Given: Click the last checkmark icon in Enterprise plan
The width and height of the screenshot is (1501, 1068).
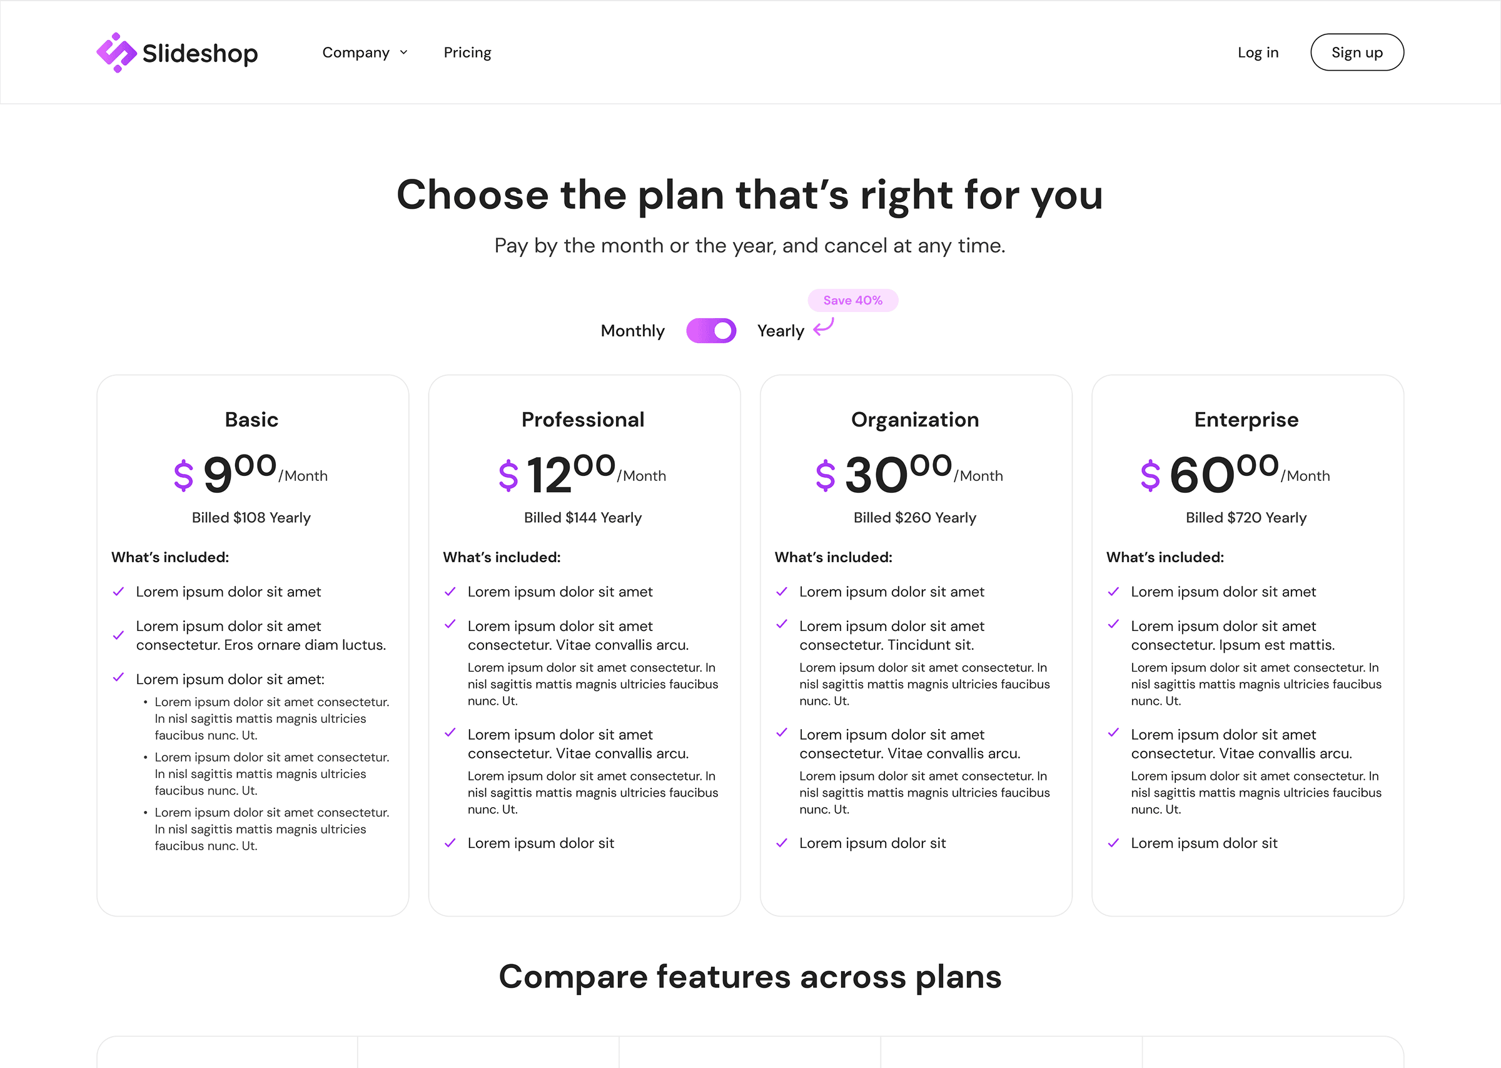Looking at the screenshot, I should coord(1114,842).
